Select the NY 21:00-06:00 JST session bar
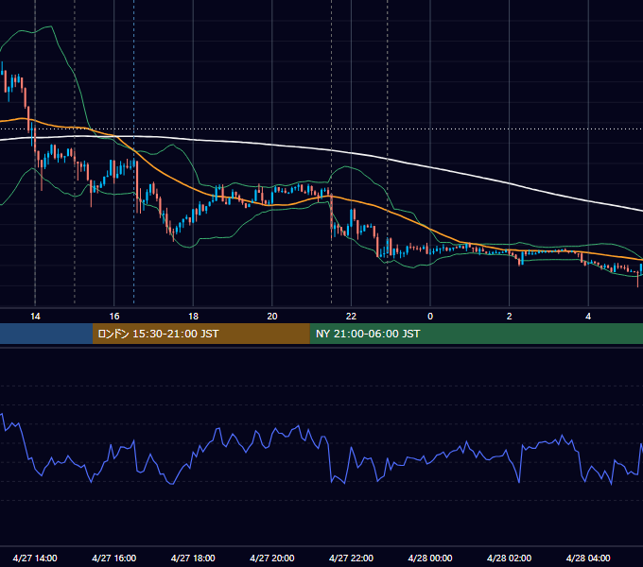 (476, 334)
